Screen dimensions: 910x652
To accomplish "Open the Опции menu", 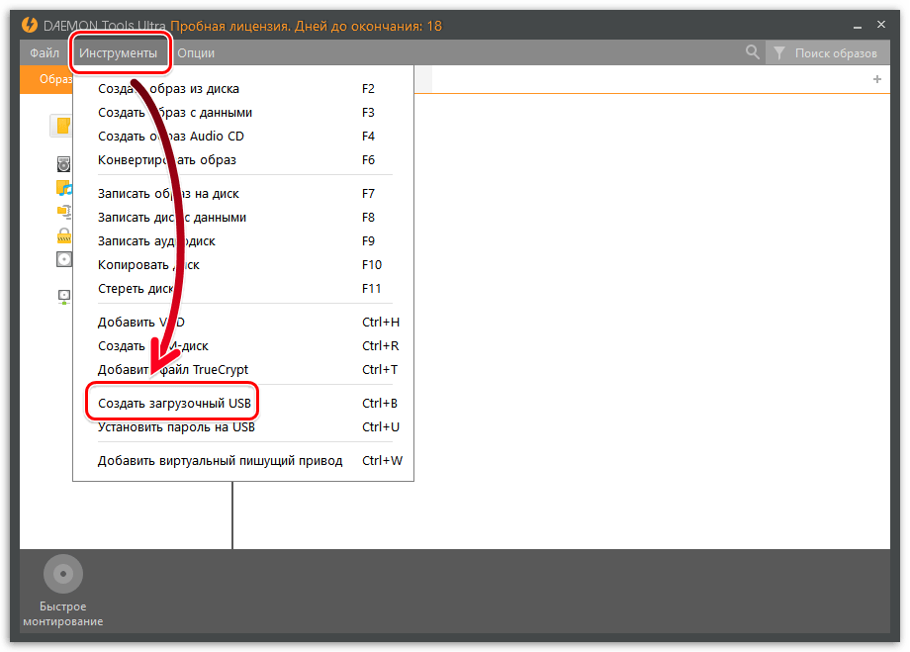I will click(x=196, y=53).
